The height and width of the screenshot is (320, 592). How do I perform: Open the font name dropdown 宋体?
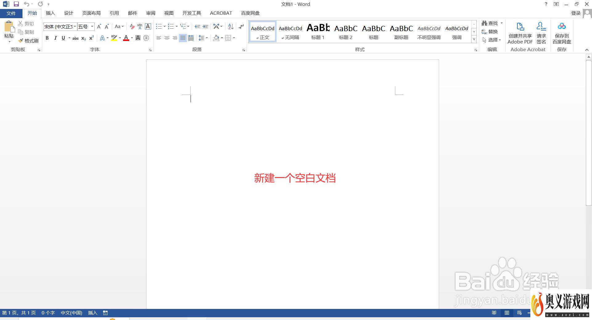click(75, 26)
